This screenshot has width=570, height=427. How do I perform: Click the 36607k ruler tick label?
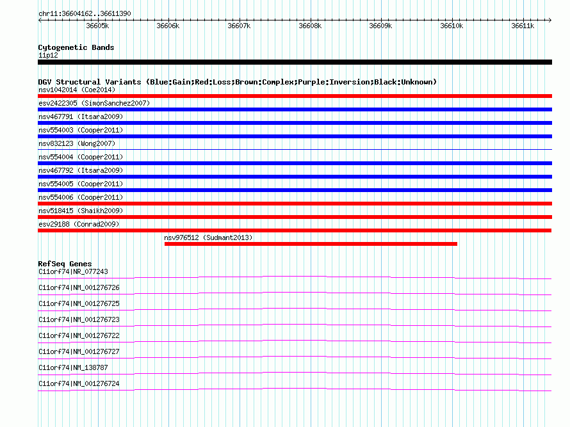239,26
